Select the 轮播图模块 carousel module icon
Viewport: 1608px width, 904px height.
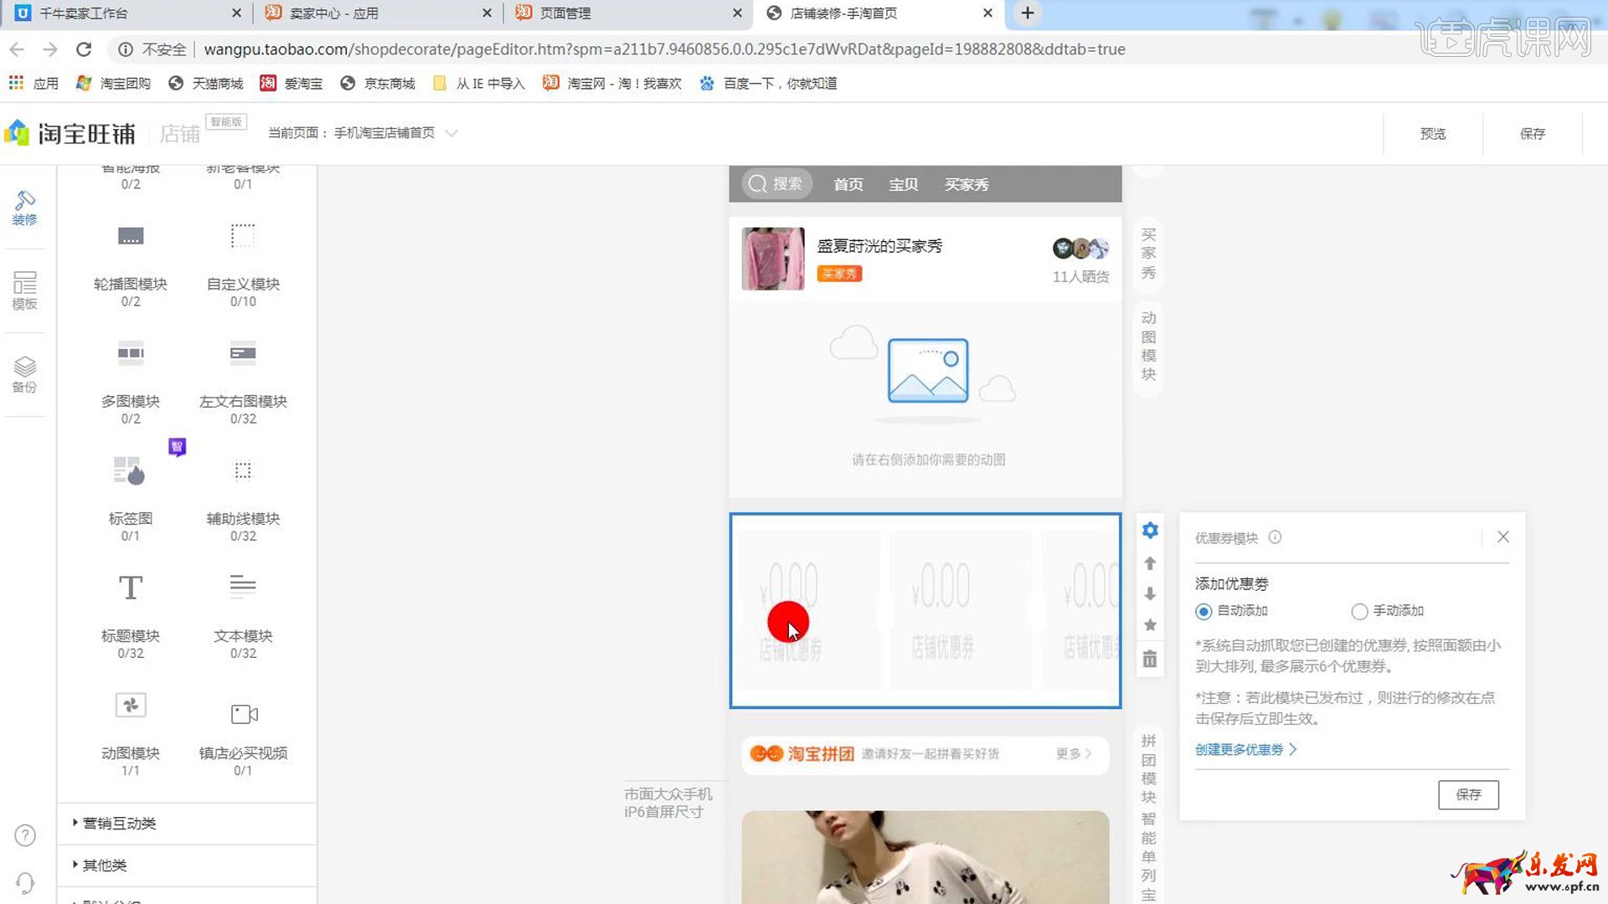tap(131, 237)
